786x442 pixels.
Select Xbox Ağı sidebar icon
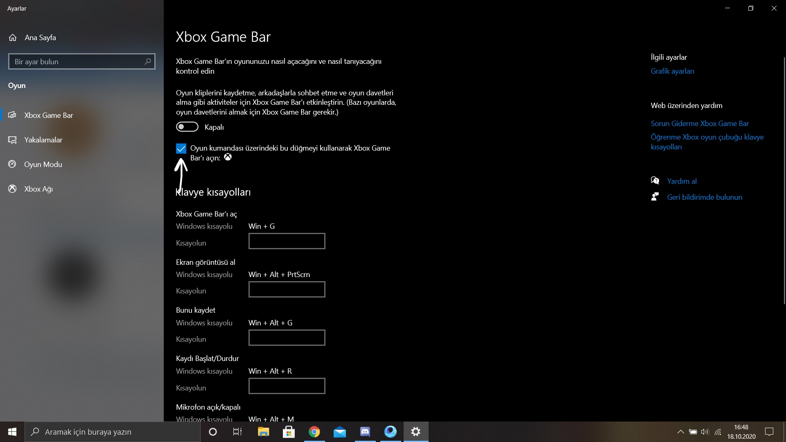(x=12, y=189)
